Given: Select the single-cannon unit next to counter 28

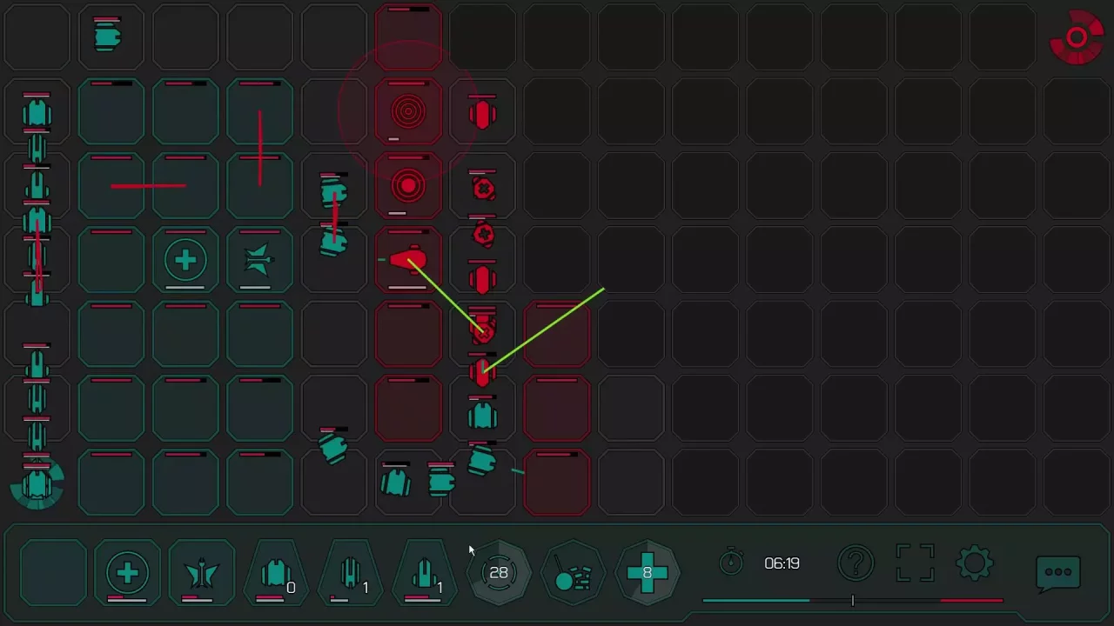Looking at the screenshot, I should click(425, 573).
